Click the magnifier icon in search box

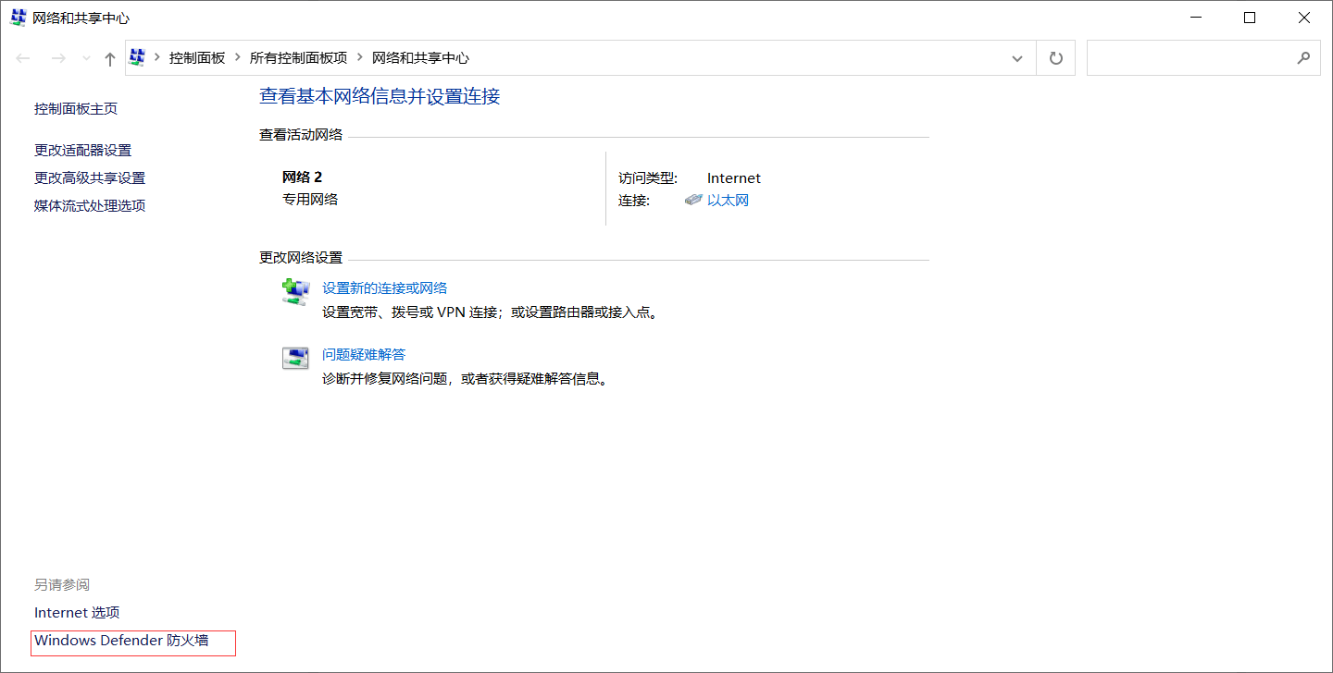click(1303, 58)
